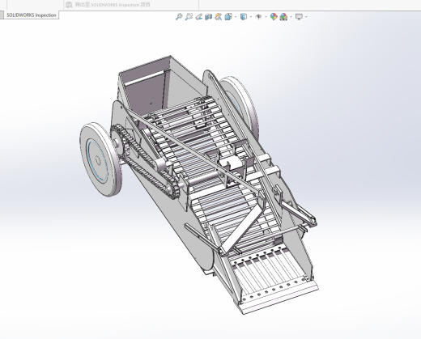Expand the Display Style dropdown arrow
Screen dimensions: 421x339
pos(251,17)
